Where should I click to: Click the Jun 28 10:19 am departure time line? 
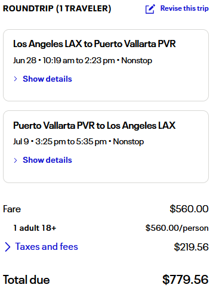point(82,60)
